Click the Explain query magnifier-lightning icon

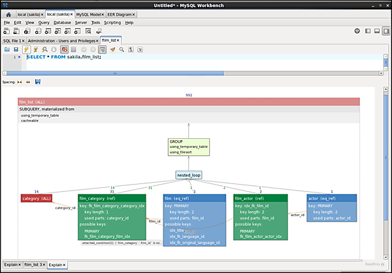coord(44,49)
